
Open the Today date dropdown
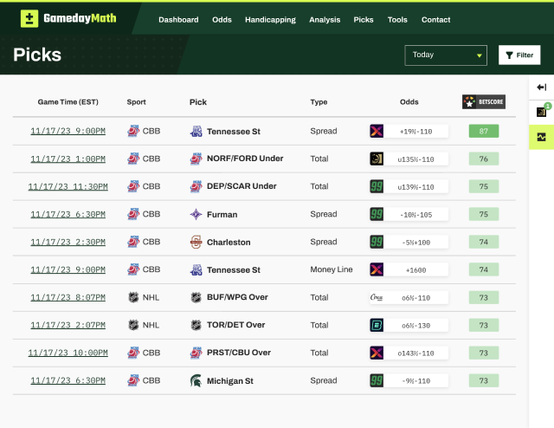point(446,55)
